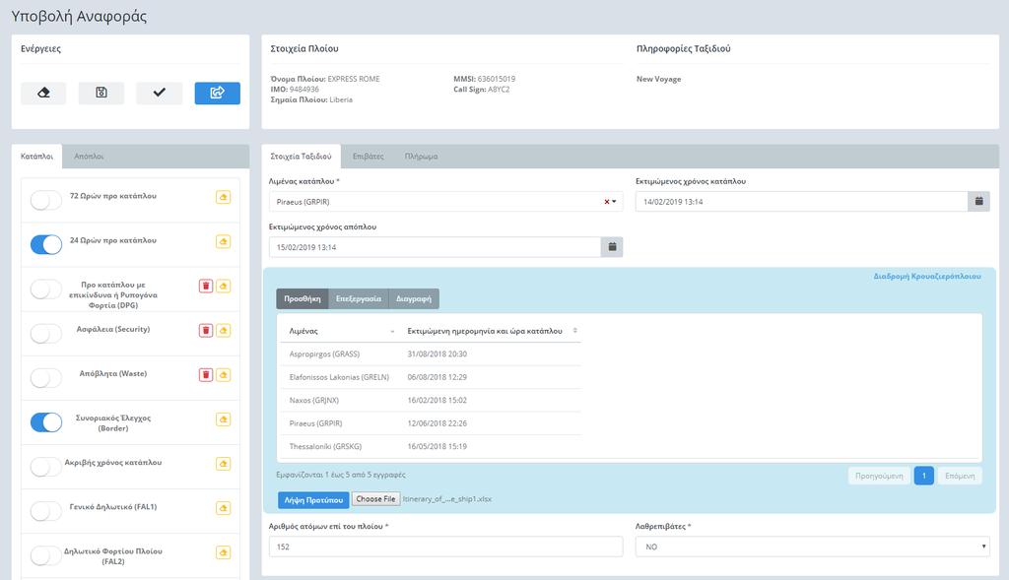
Task: Switch to the Απόπλοι tab
Action: [x=89, y=157]
